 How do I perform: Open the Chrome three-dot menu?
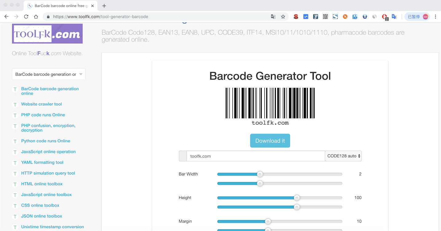435,17
